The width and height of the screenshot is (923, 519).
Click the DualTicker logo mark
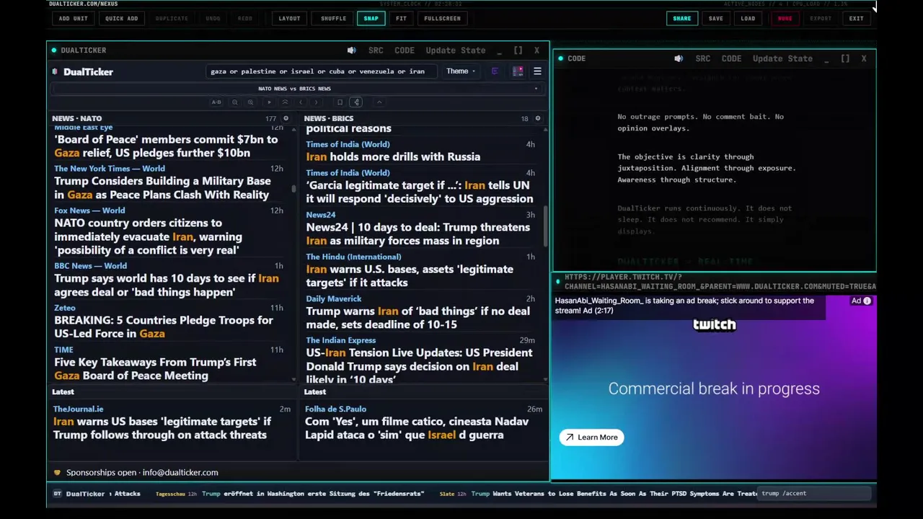[56, 71]
